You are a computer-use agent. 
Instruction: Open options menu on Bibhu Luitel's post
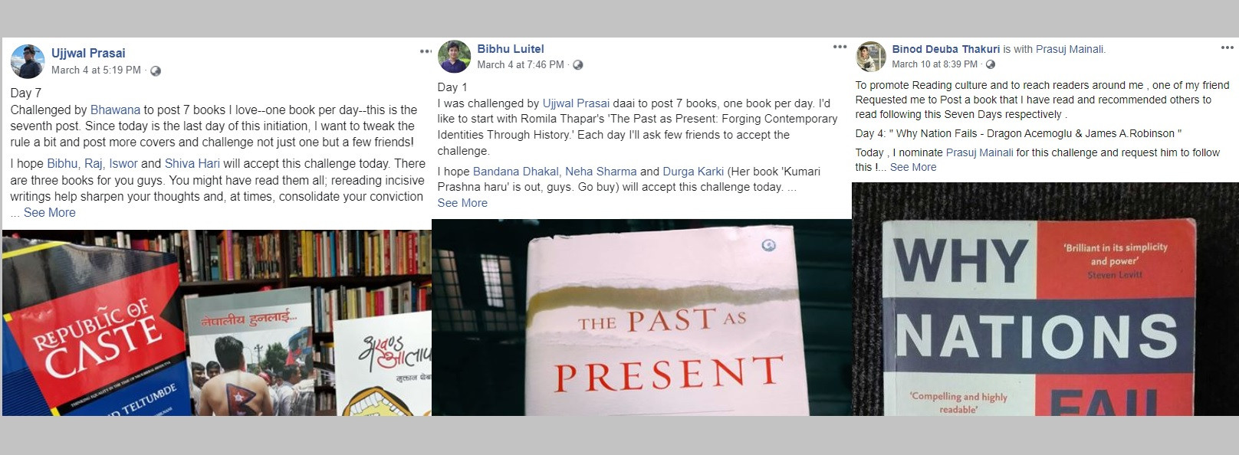coord(840,47)
